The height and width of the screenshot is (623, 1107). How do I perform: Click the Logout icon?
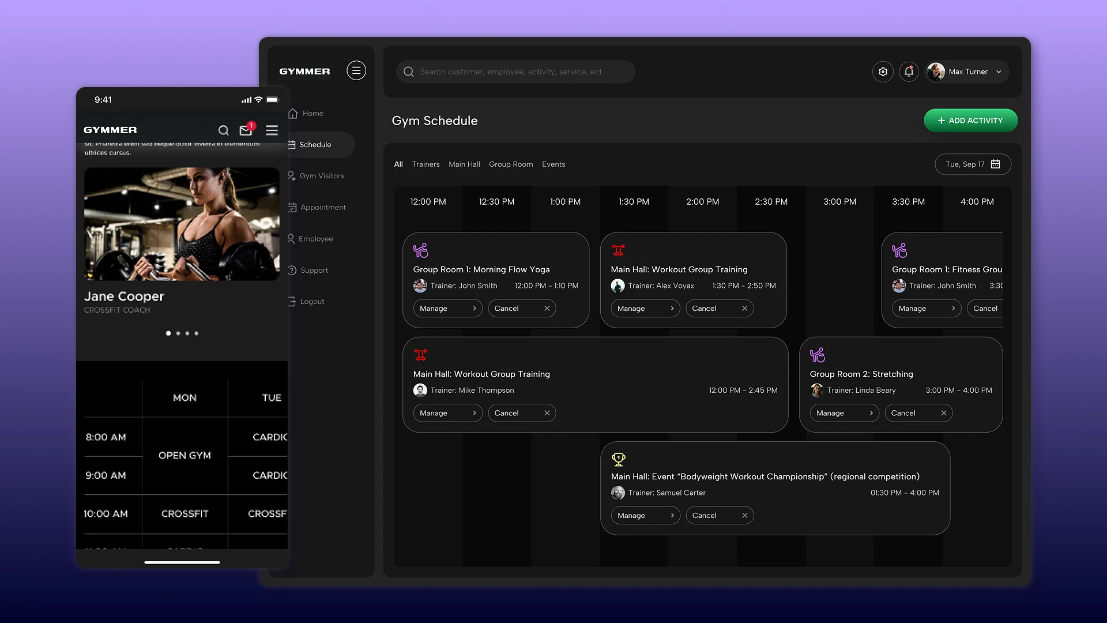(x=291, y=301)
